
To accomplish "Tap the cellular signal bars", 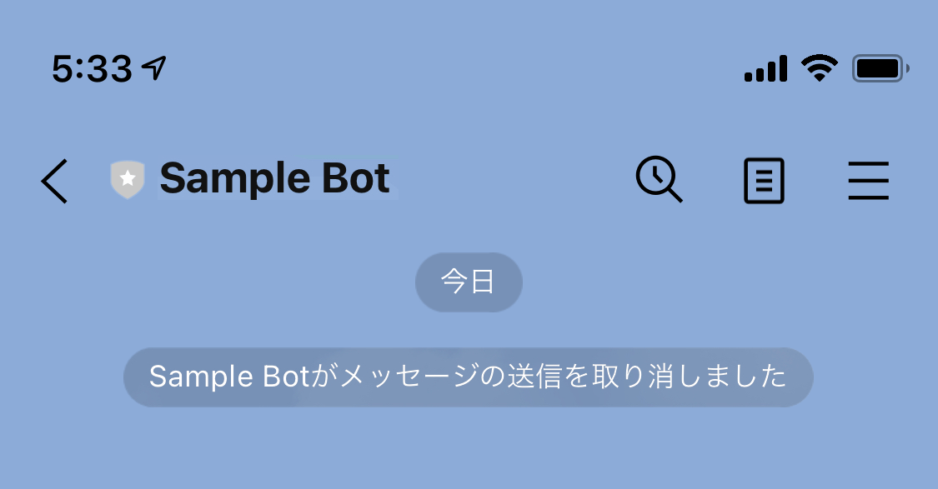I will tap(765, 68).
